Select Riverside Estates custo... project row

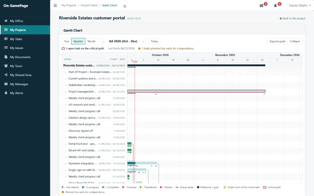(x=94, y=65)
